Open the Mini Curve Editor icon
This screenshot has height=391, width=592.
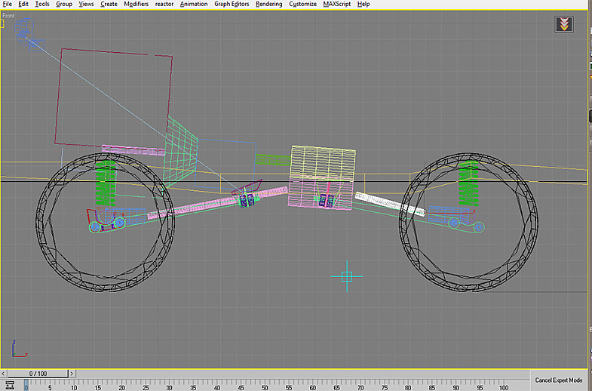point(10,385)
